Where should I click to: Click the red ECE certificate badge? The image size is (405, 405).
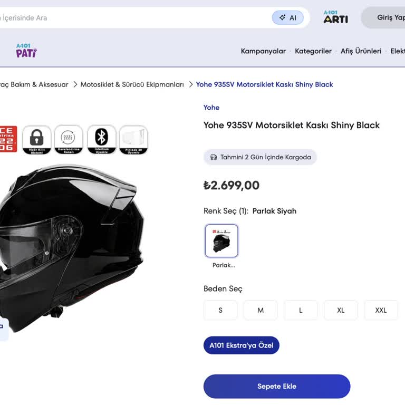click(8, 139)
